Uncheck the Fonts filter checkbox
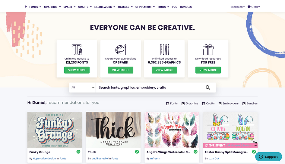 [x=168, y=103]
